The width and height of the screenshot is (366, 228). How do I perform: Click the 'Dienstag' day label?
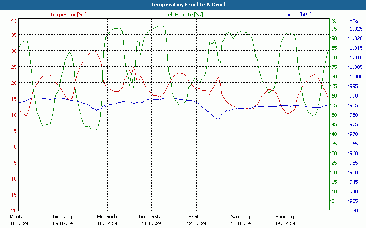pyautogui.click(x=62, y=217)
